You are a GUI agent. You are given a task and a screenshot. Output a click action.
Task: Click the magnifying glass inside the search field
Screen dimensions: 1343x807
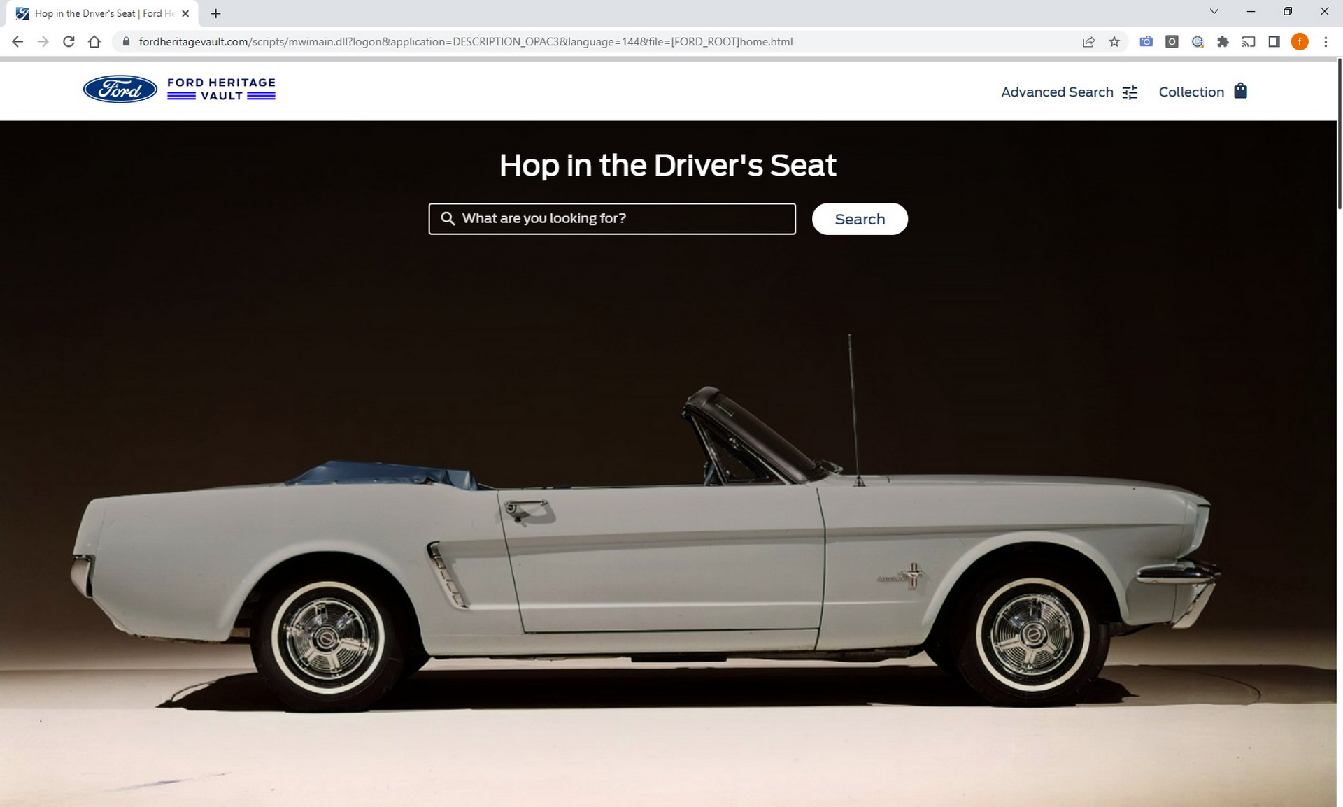click(448, 218)
